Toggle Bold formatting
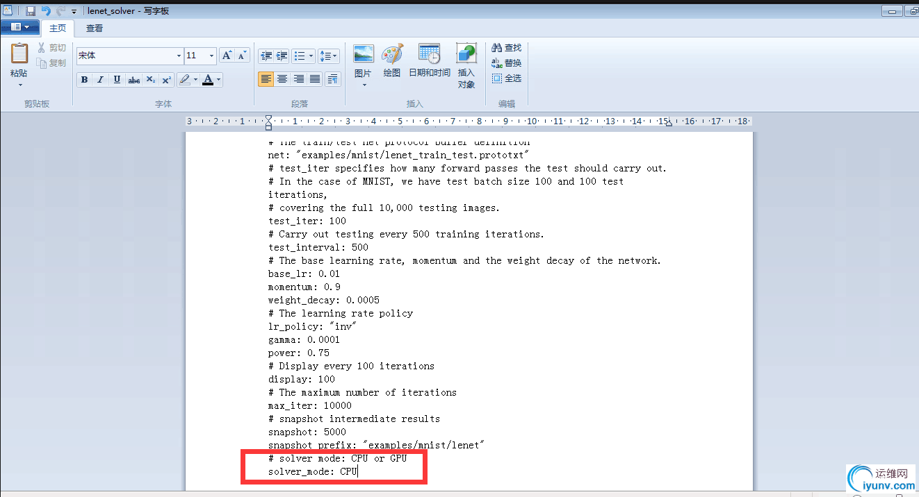919x497 pixels. [x=84, y=80]
